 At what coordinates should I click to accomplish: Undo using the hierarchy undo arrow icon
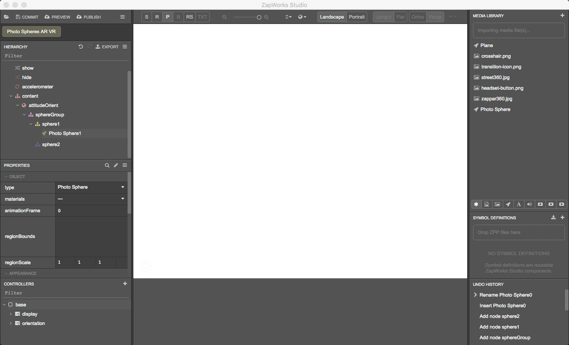(x=80, y=47)
